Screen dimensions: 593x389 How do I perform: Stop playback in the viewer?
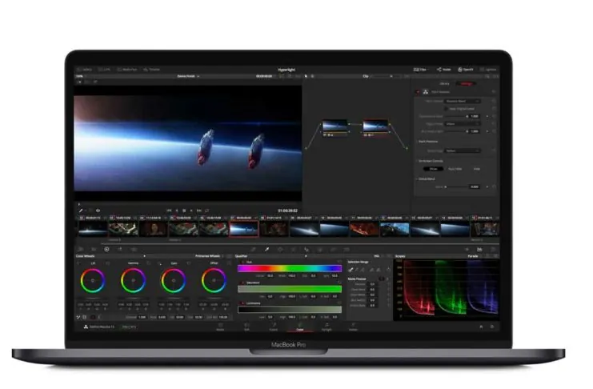[184, 211]
